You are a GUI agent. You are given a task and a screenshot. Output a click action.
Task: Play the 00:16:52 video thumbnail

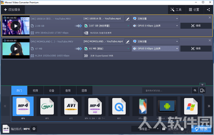(16, 26)
